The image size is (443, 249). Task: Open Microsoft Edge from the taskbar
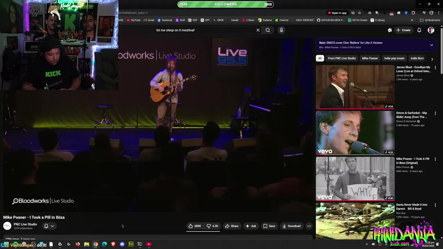[x=104, y=244]
